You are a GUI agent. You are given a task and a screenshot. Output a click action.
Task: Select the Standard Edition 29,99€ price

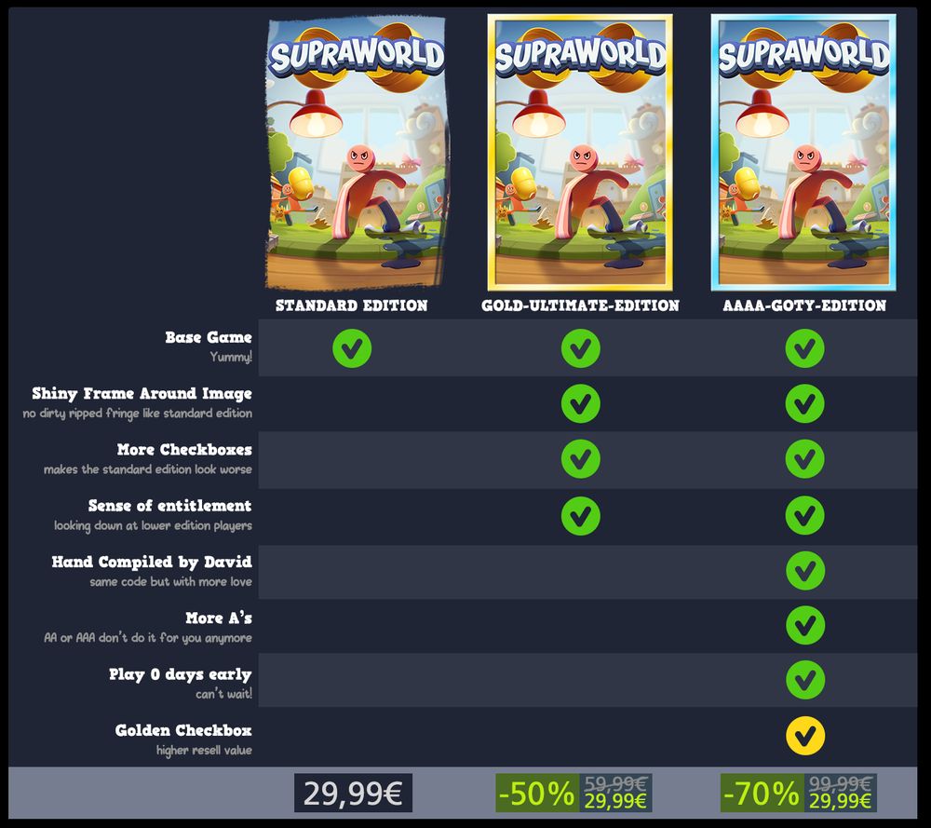pos(353,793)
